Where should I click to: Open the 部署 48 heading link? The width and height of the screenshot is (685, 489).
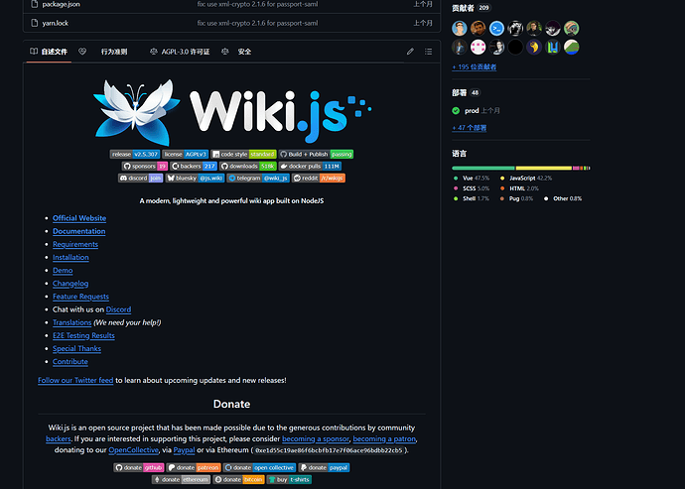point(466,92)
